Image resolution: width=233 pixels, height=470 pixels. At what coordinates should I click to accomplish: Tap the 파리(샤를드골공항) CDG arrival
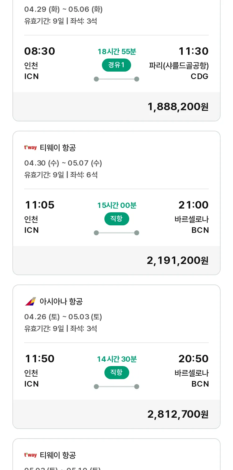[179, 71]
